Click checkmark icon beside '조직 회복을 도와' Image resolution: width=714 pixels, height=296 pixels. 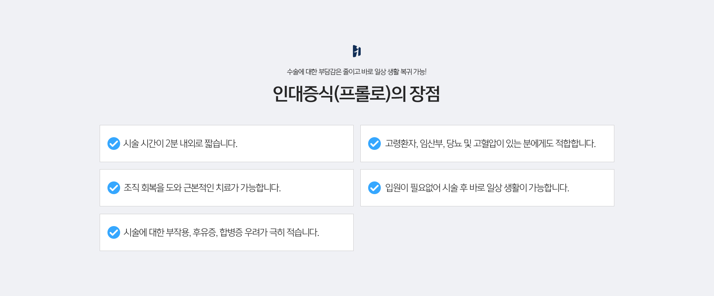[114, 188]
